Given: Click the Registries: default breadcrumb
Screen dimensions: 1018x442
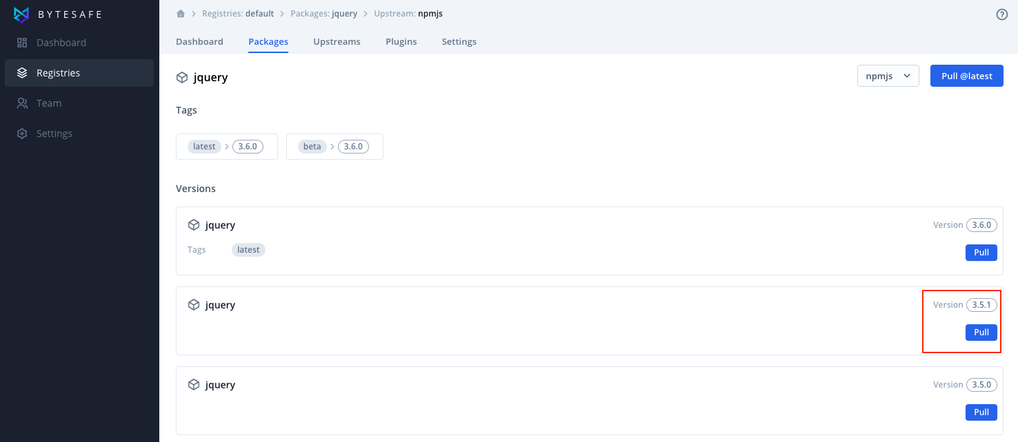Looking at the screenshot, I should tap(237, 14).
